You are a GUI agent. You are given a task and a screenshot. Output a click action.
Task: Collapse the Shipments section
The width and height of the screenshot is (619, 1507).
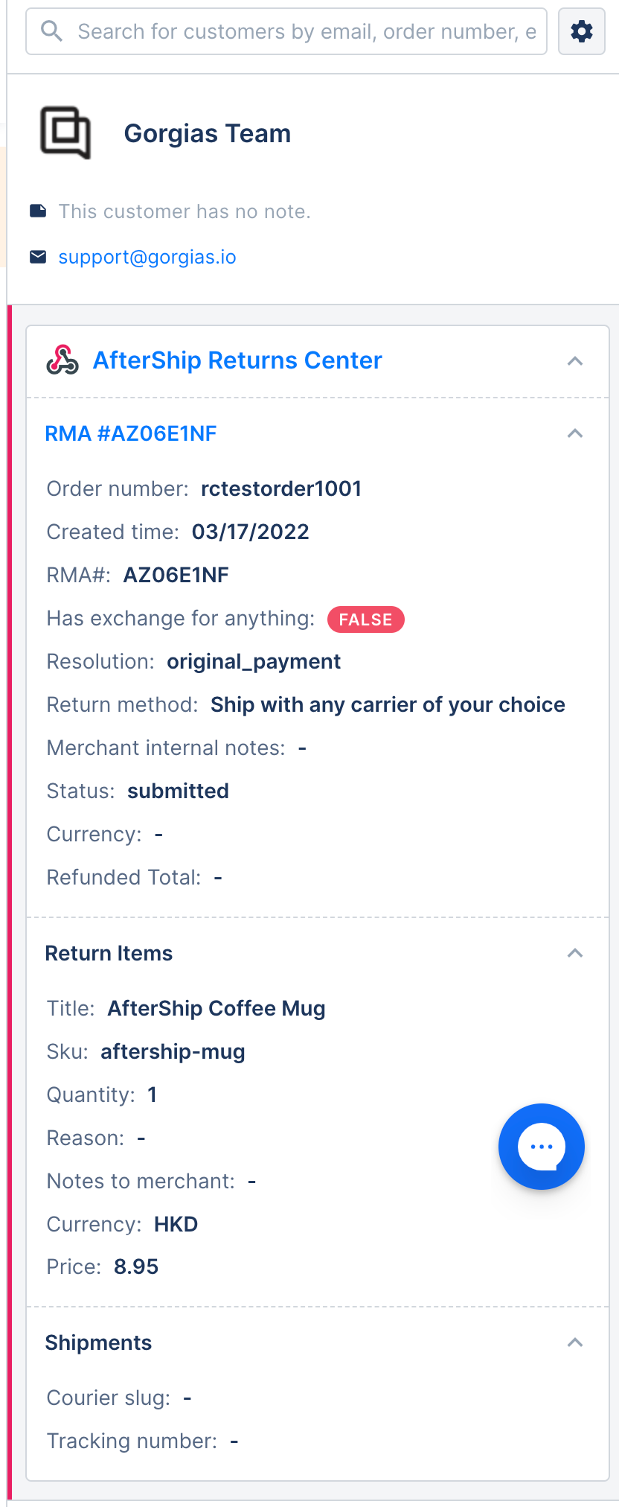pyautogui.click(x=575, y=1342)
